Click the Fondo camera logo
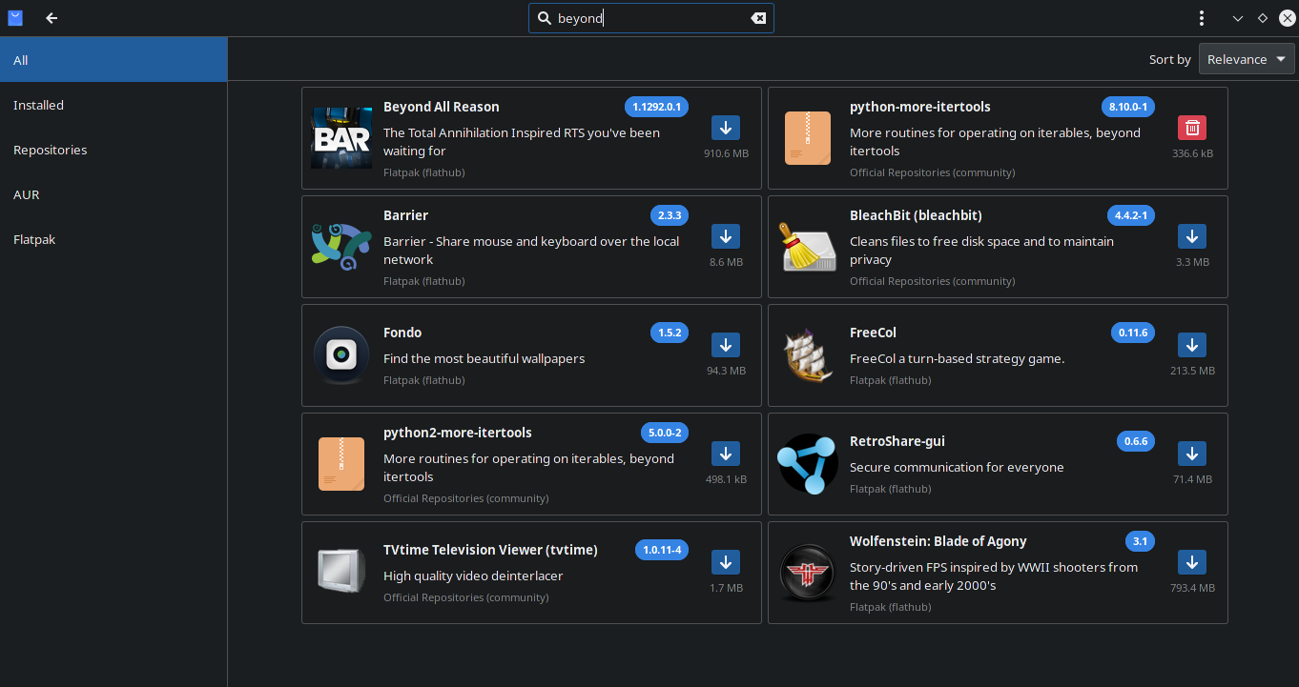The width and height of the screenshot is (1299, 687). [x=341, y=355]
